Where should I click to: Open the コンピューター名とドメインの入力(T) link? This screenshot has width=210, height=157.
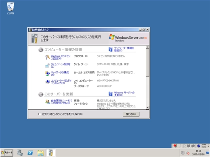pyautogui.click(x=61, y=82)
